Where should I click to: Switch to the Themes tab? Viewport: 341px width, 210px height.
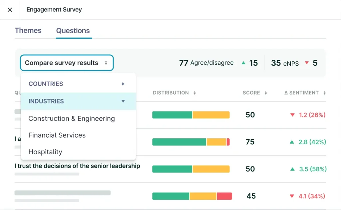(28, 31)
